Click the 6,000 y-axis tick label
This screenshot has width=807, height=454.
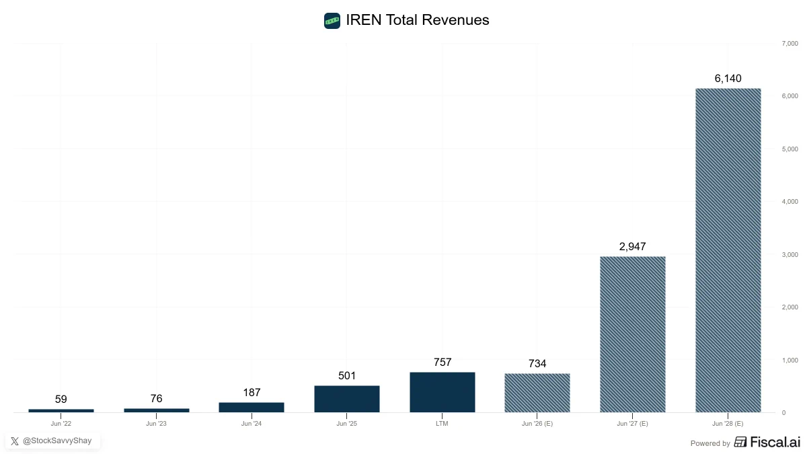tap(790, 96)
